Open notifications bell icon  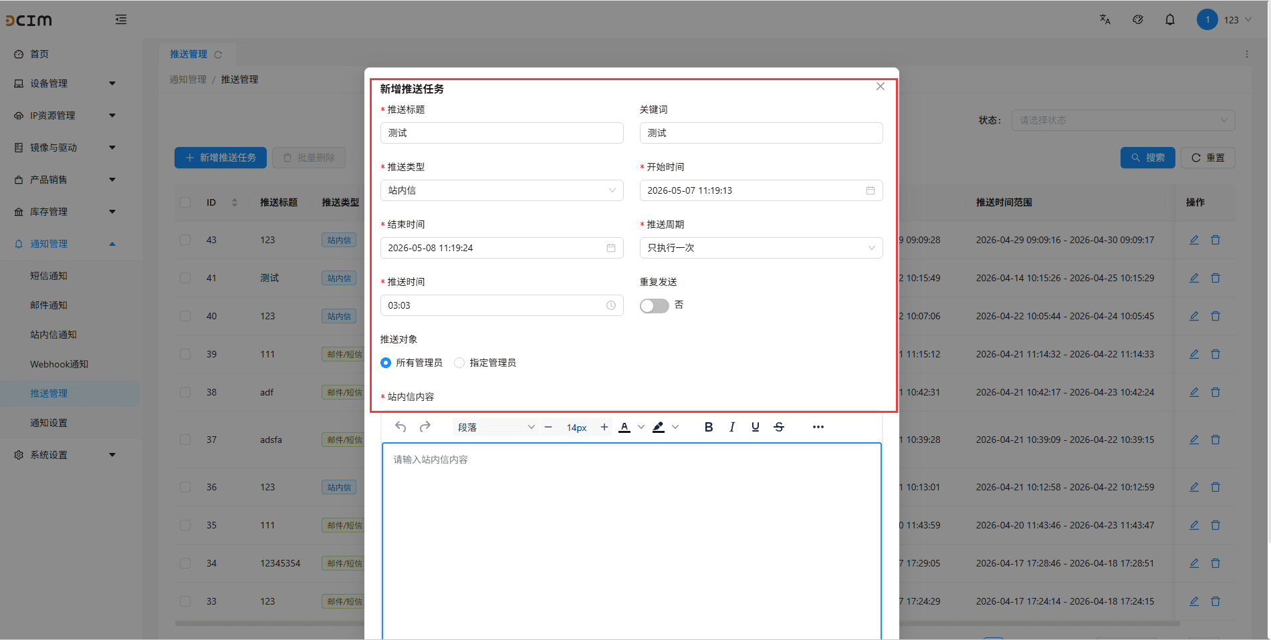click(x=1170, y=19)
